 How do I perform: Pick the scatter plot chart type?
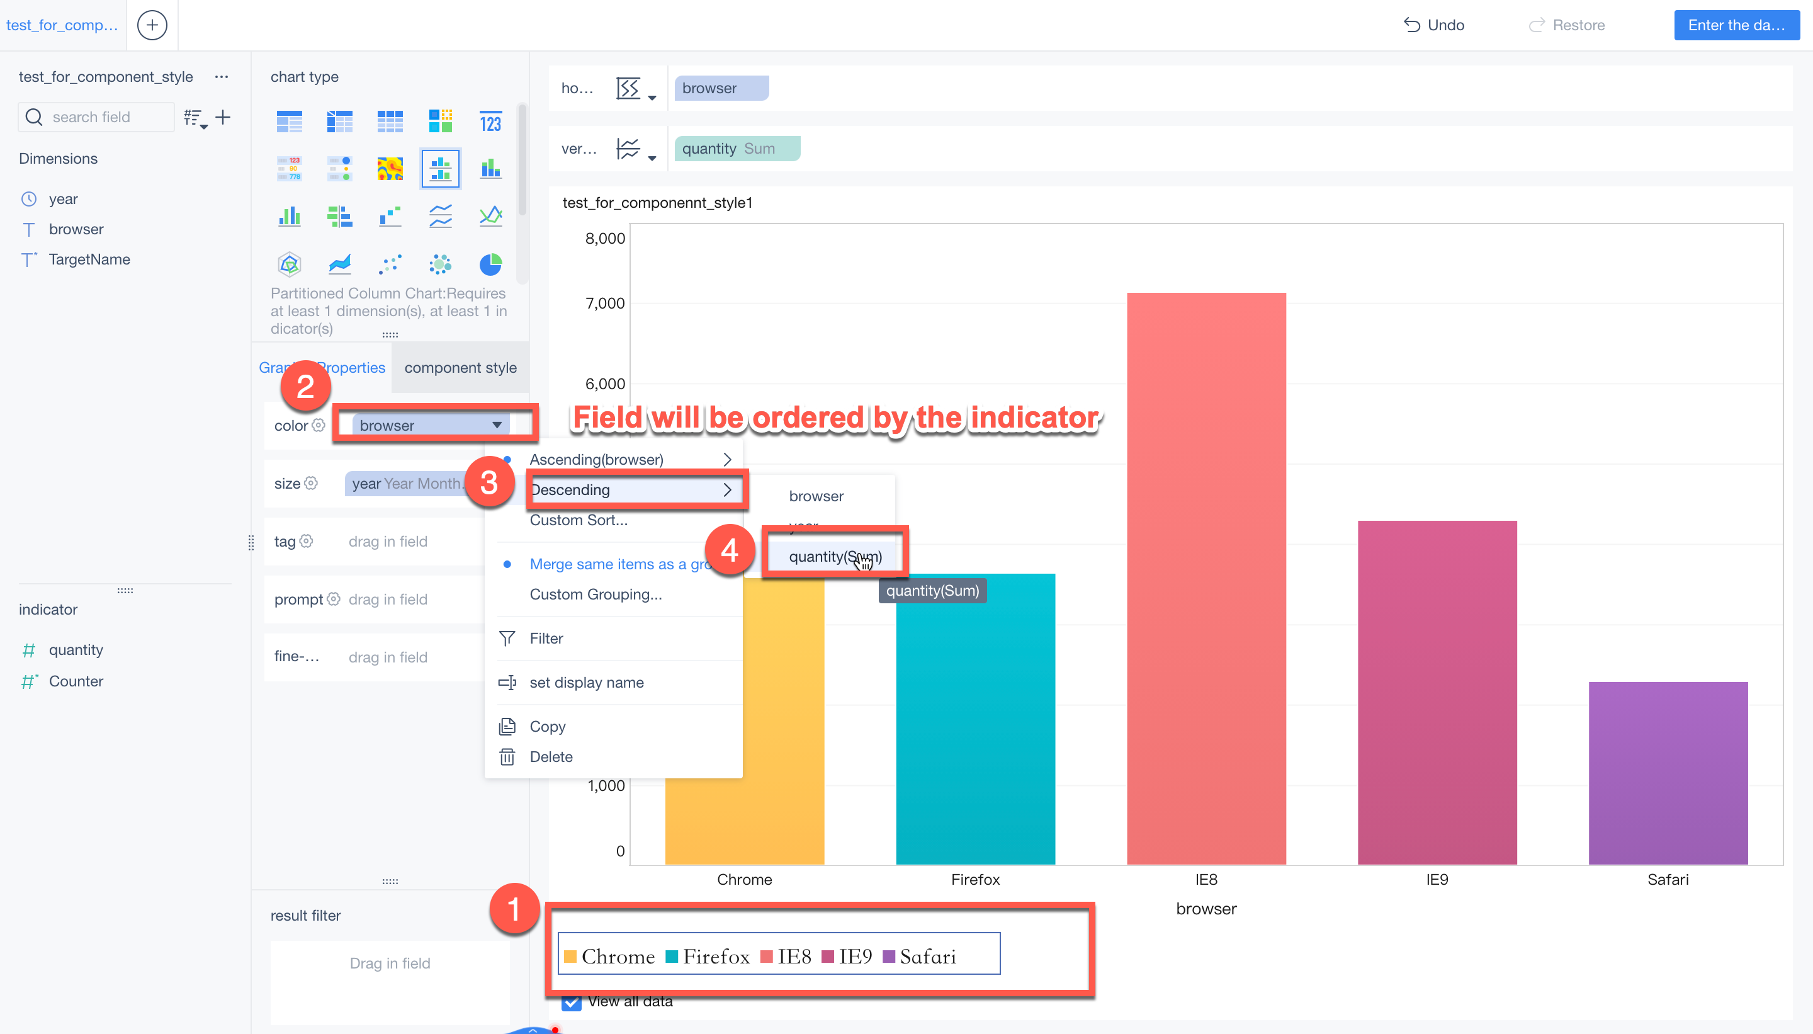(390, 264)
